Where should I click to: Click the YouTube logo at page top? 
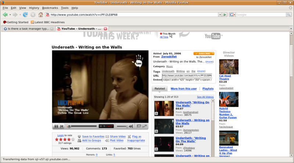[x=214, y=36]
